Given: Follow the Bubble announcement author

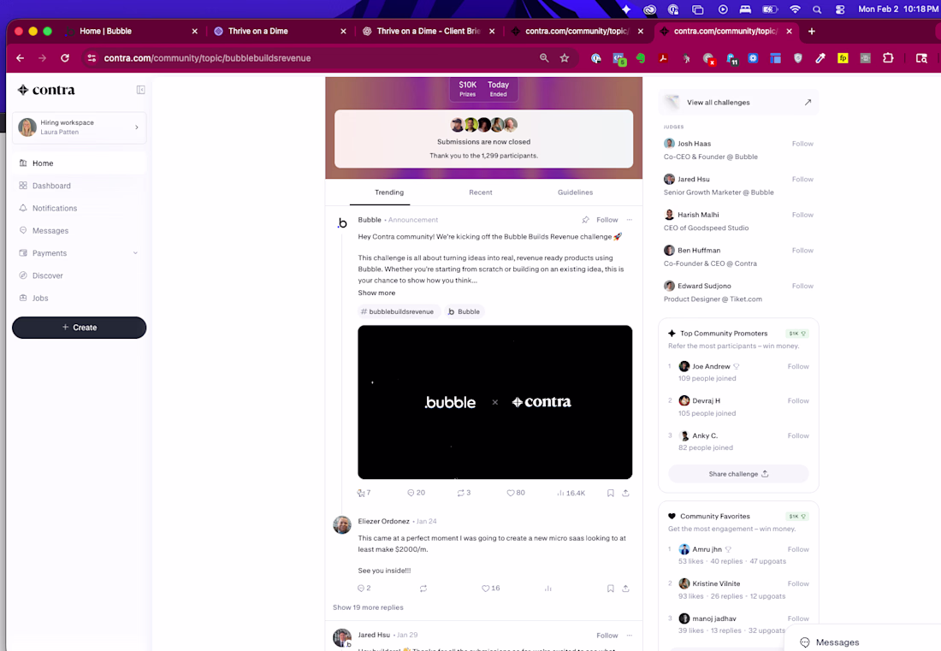Looking at the screenshot, I should click(607, 220).
